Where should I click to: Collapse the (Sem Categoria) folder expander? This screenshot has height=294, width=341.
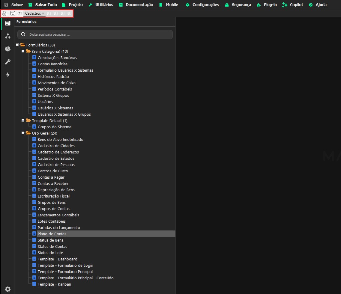23,51
